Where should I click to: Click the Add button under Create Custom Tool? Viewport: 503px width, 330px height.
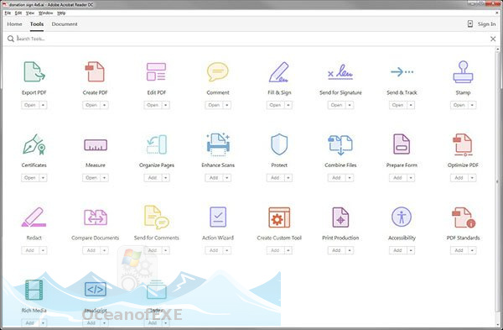click(x=275, y=250)
